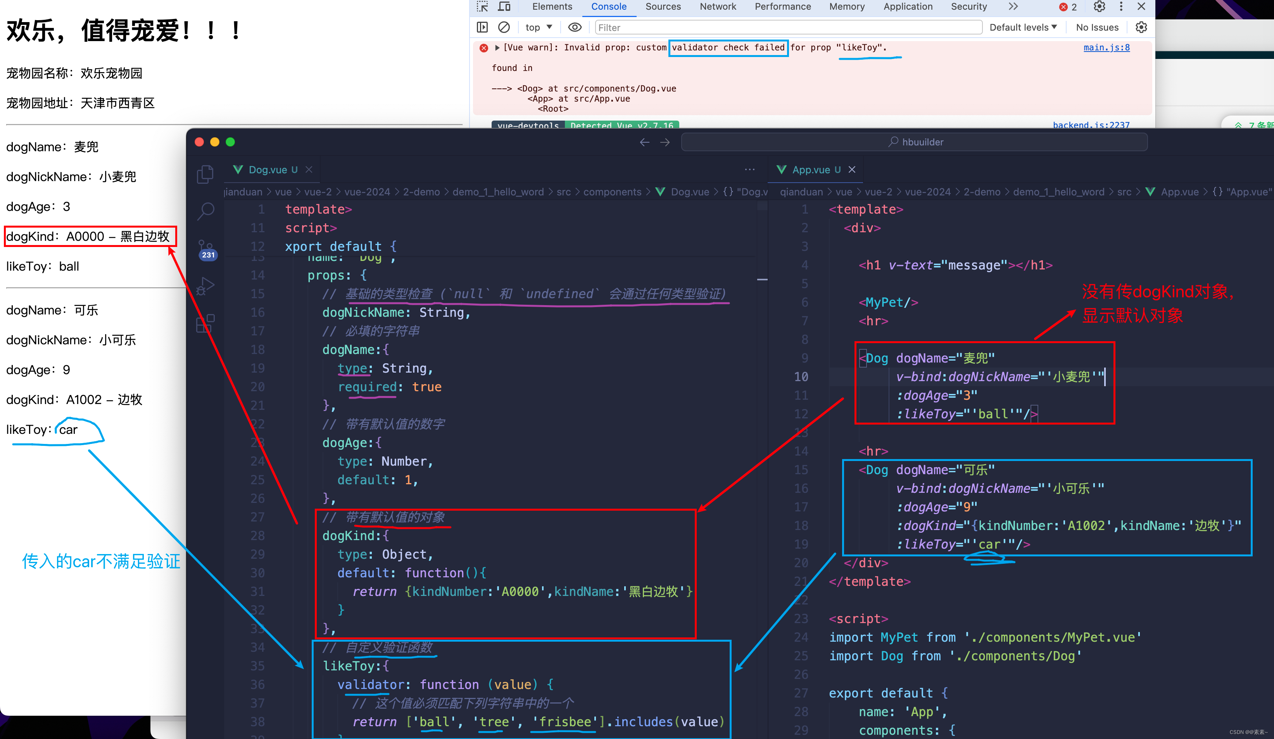Open the file Explorer in the editor sidebar

click(205, 174)
